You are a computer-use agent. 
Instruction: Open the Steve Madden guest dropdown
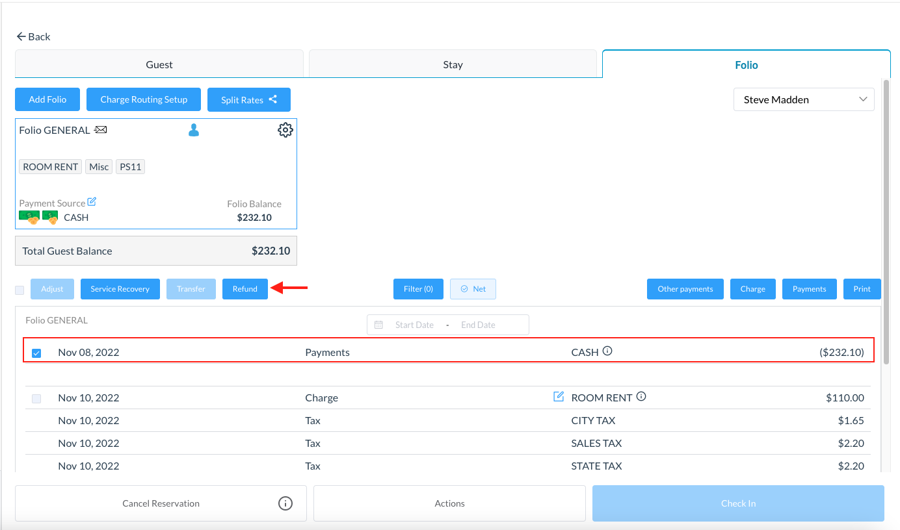tap(804, 100)
